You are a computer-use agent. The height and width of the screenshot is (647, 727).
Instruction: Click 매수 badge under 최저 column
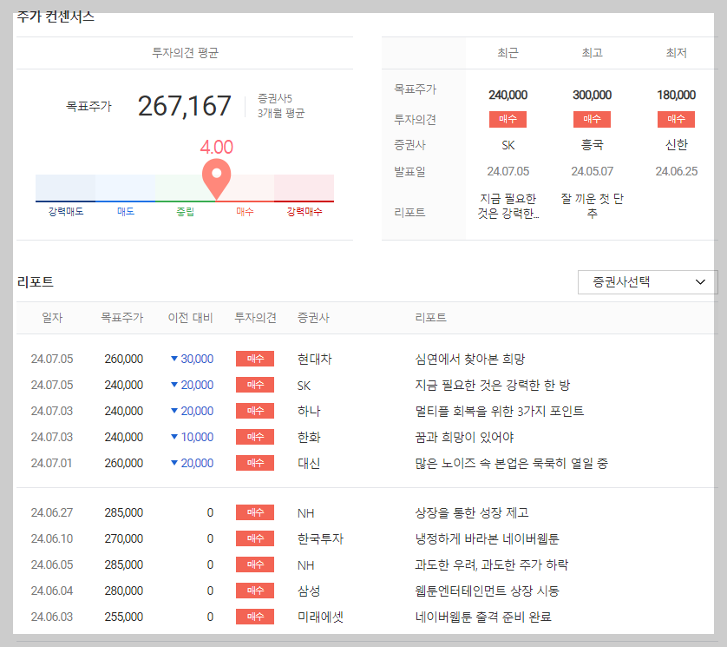click(676, 119)
